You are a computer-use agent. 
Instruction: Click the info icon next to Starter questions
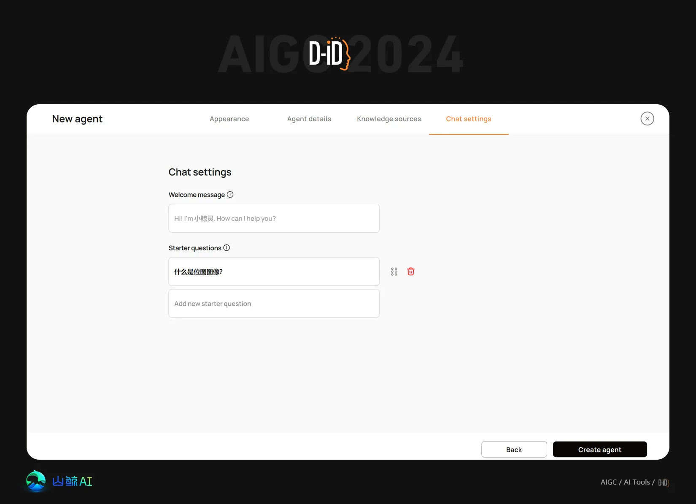(x=227, y=248)
